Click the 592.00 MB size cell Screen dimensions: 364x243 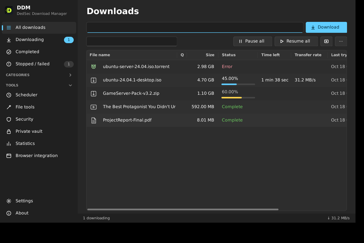coord(203,107)
